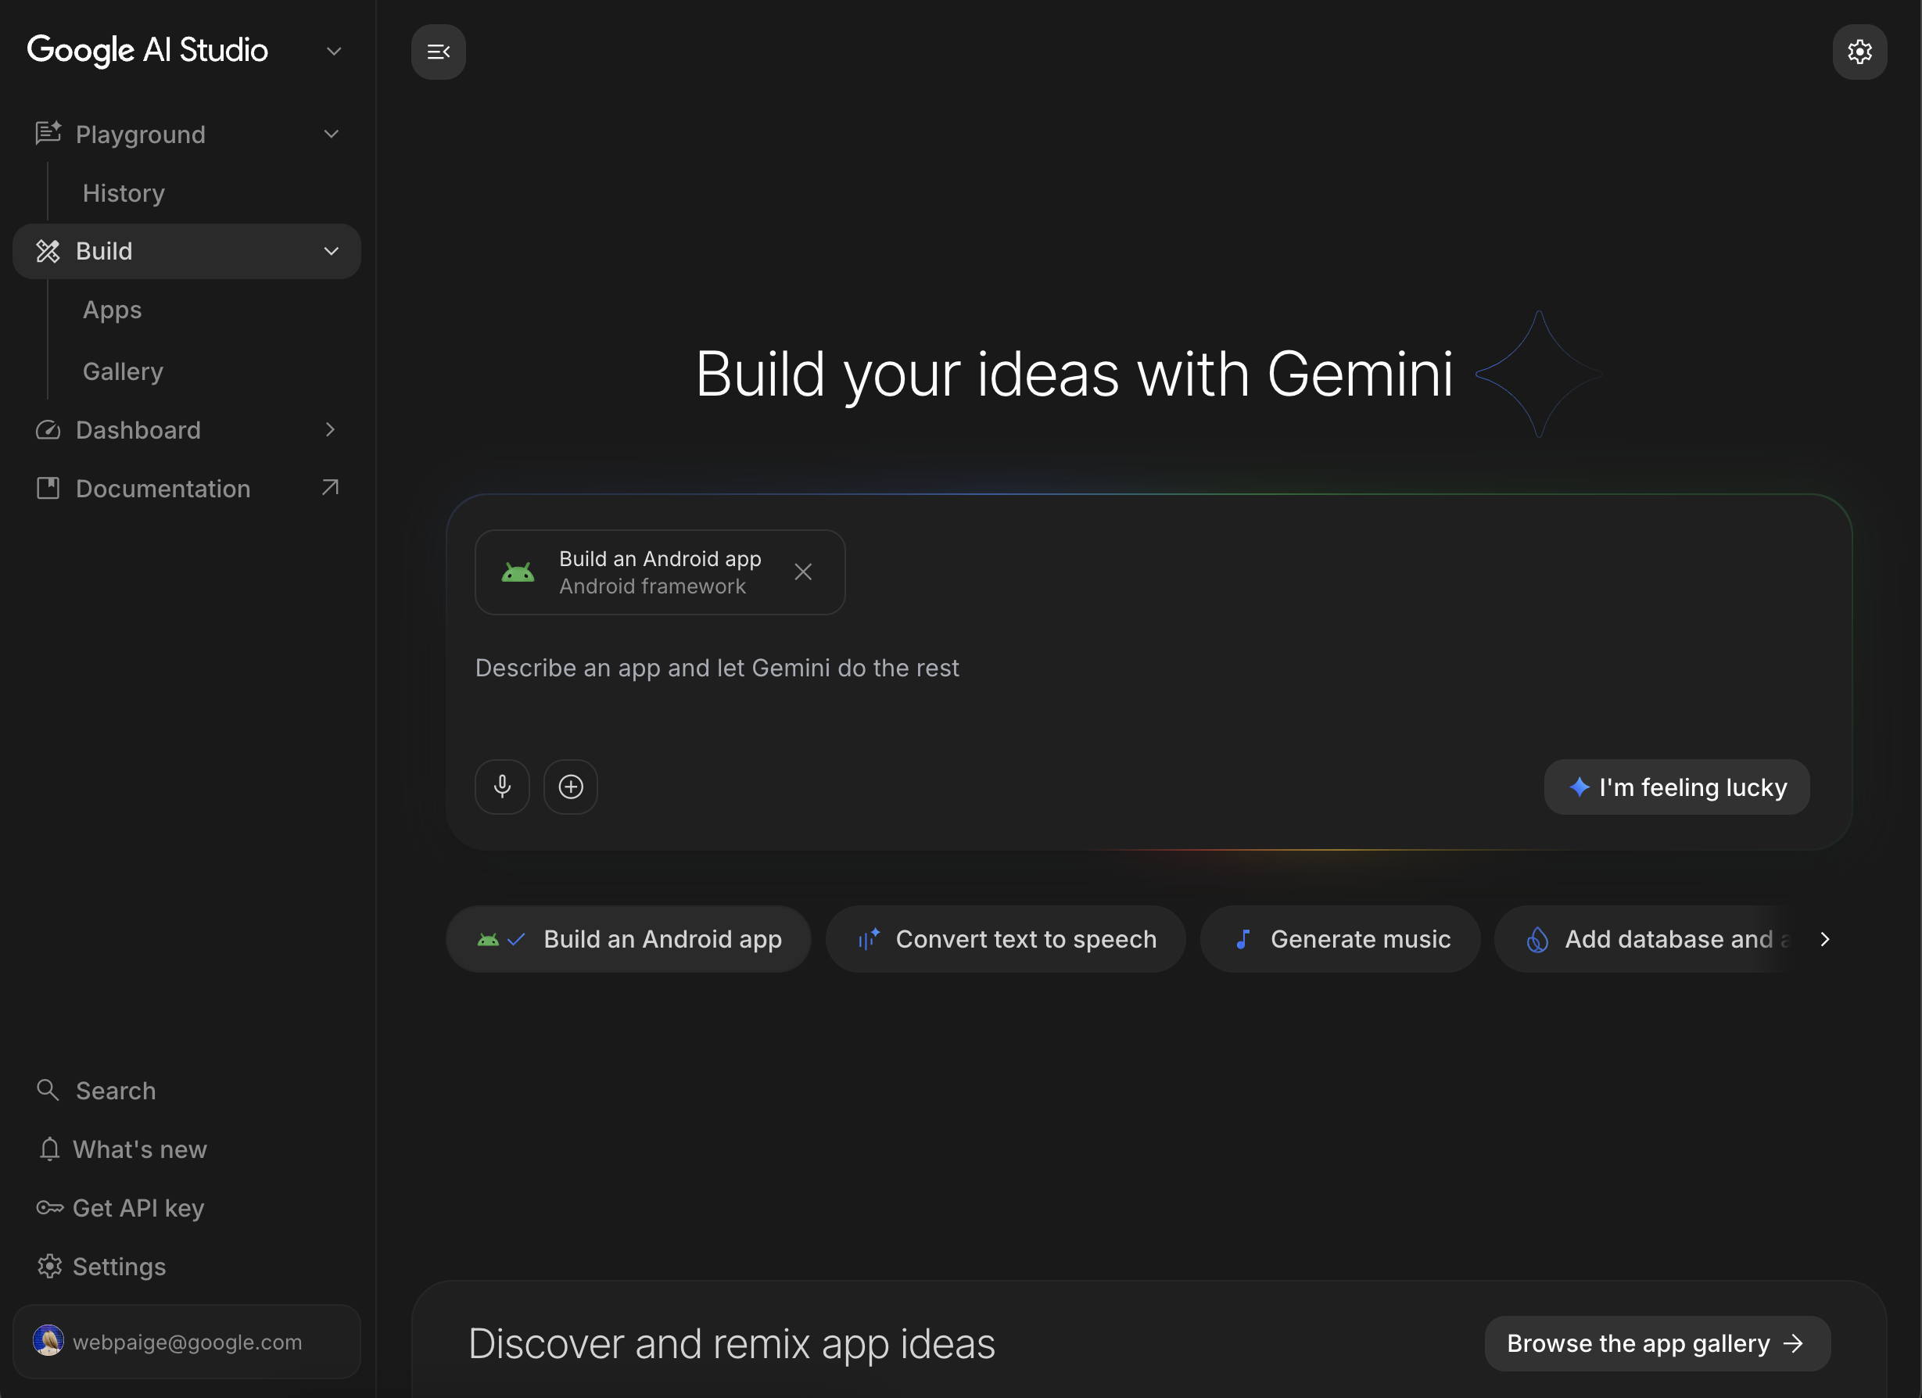Click the I'm feeling lucky button
This screenshot has width=1922, height=1398.
point(1676,787)
